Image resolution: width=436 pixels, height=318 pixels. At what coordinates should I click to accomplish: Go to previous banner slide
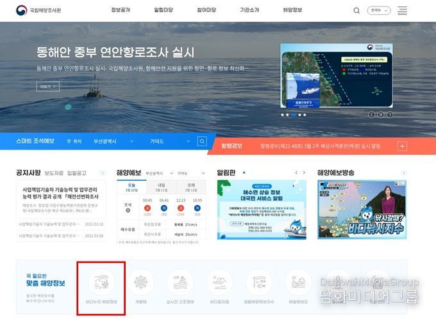tap(371, 115)
